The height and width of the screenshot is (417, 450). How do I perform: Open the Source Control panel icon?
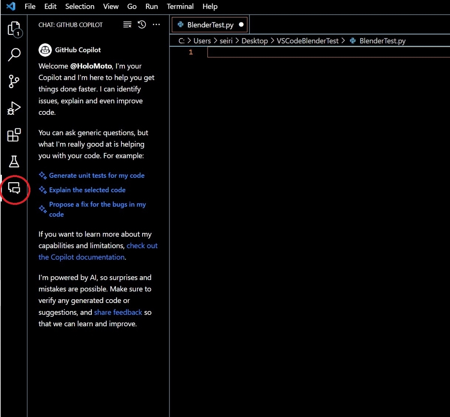tap(13, 81)
